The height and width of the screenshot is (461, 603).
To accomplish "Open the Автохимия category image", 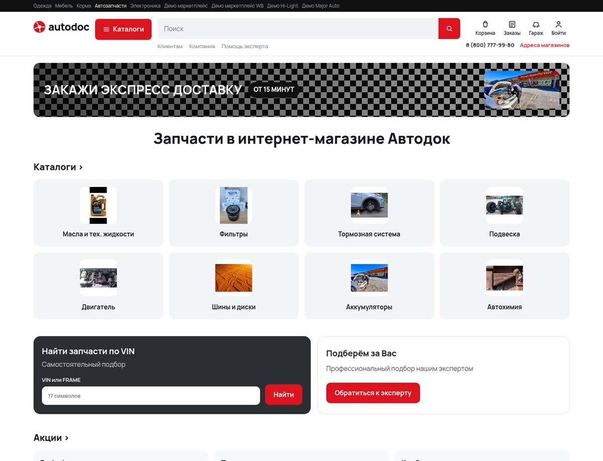I will 505,278.
